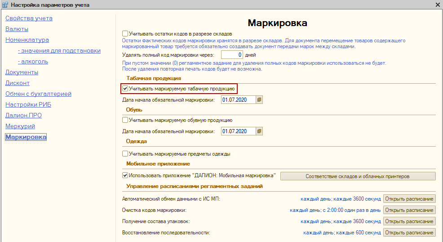Select '- значения для подстановки' subsection
The image size is (443, 242).
pyautogui.click(x=59, y=51)
